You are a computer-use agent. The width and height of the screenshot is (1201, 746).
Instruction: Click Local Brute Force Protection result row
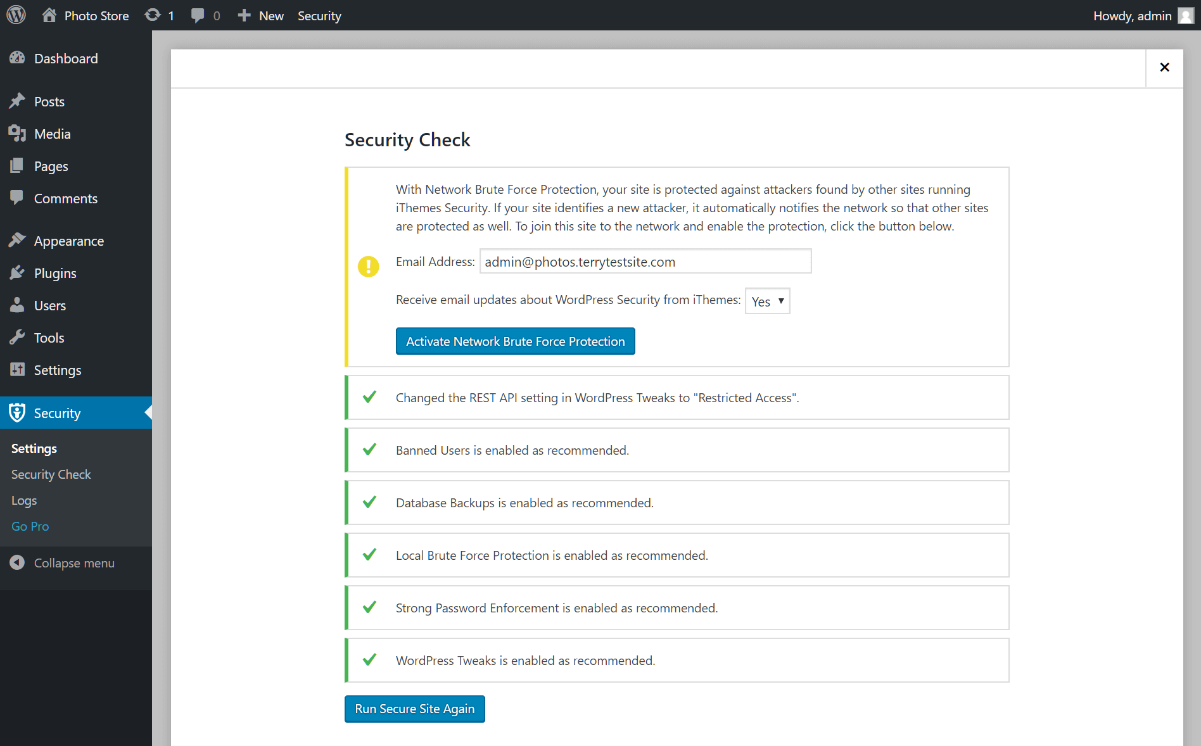[x=677, y=555]
